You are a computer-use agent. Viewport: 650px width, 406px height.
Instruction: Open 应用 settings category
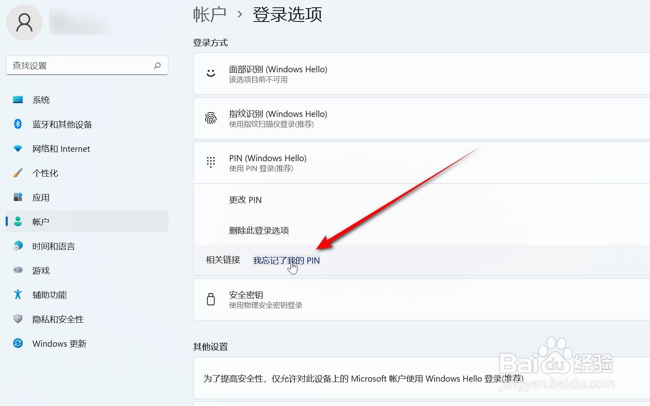point(87,197)
